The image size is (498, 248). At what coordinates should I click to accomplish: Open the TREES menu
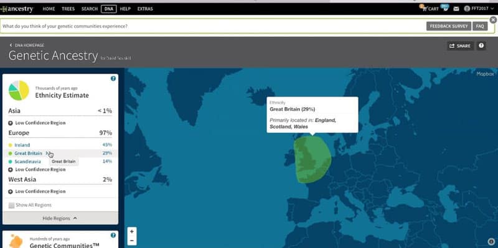[68, 9]
